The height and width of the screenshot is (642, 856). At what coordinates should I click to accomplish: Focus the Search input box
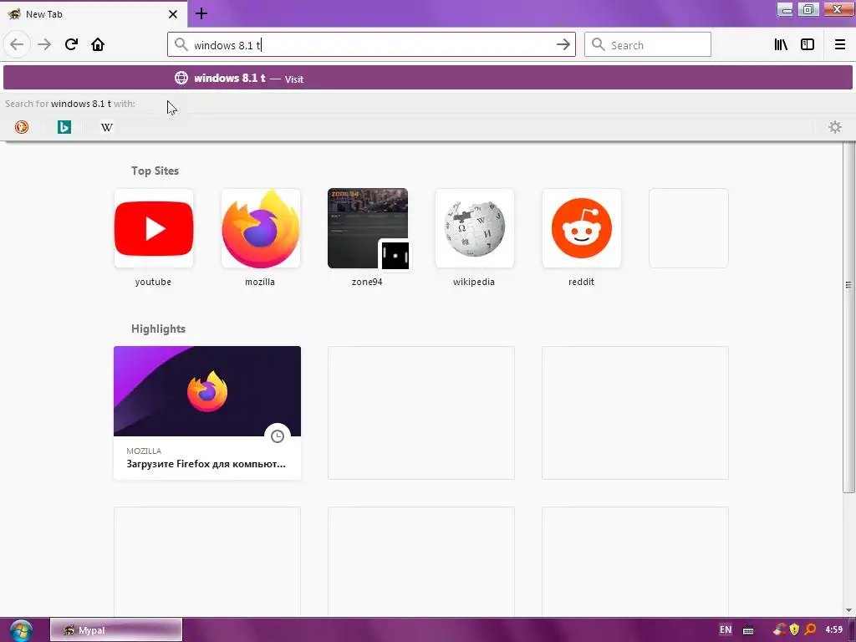pos(648,45)
